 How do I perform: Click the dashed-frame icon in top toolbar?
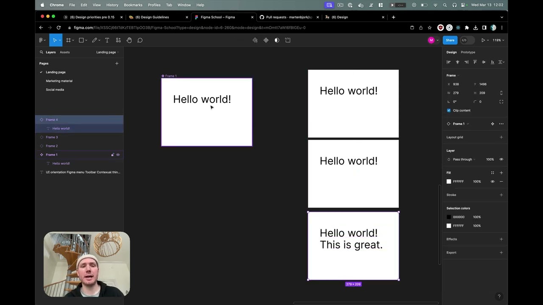[288, 40]
